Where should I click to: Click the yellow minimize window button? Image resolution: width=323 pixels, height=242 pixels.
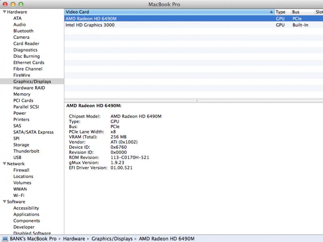click(x=13, y=4)
